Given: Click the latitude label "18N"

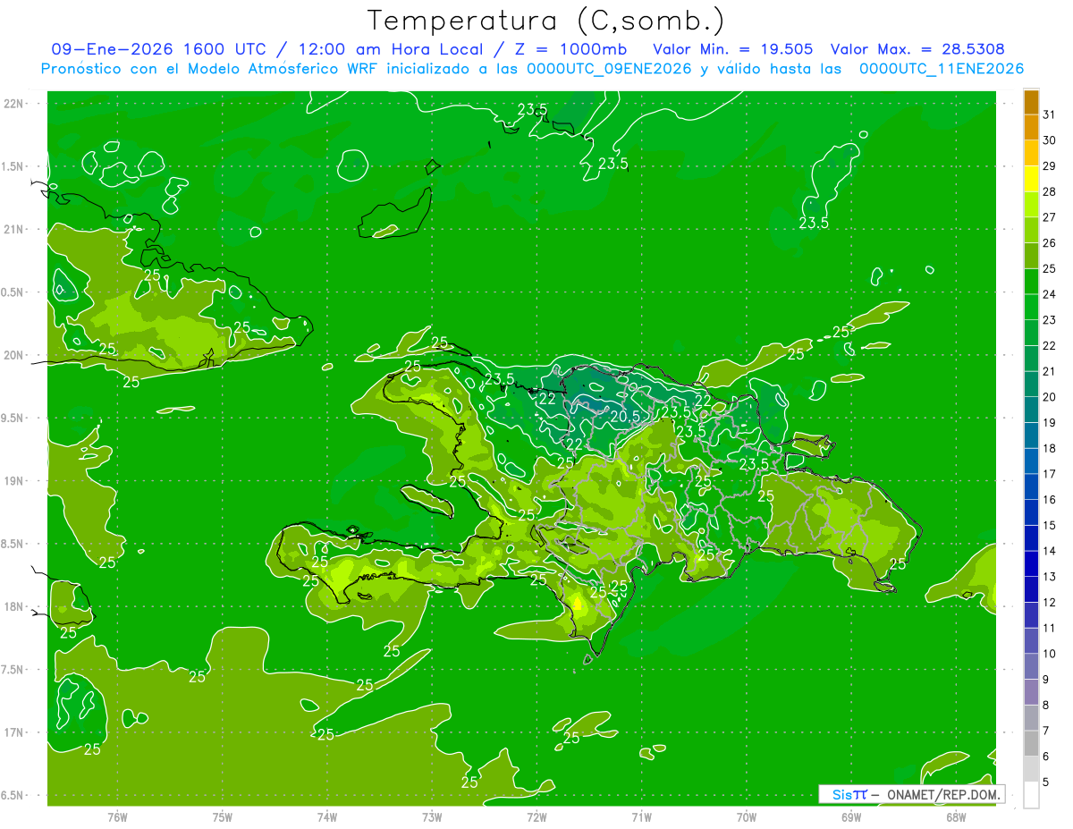Looking at the screenshot, I should coord(13,606).
